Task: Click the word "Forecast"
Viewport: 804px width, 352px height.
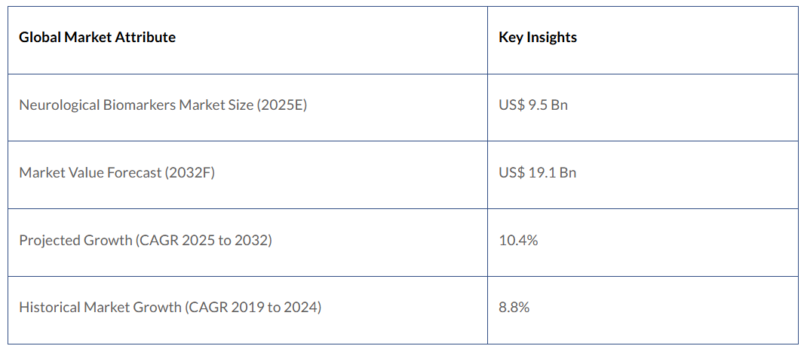Action: click(138, 172)
